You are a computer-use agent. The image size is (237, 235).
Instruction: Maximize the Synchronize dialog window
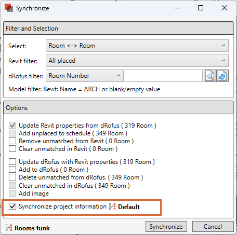201,8
